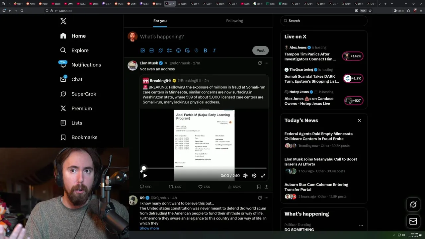Open SuperGrok in the sidebar
425x239 pixels.
78,94
